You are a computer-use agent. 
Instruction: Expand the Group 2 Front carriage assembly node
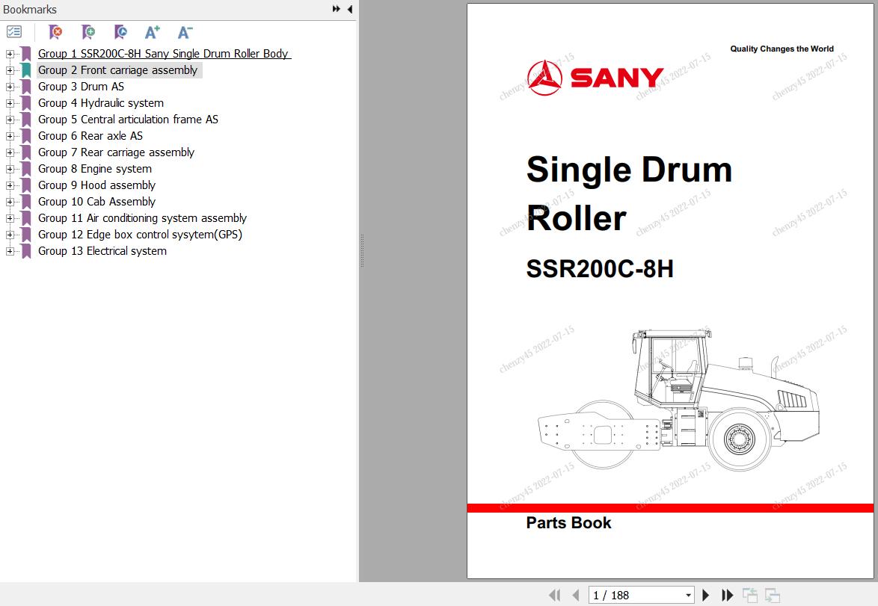point(10,70)
